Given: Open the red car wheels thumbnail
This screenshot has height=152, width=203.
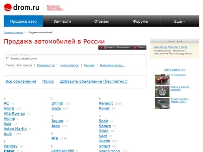Looking at the screenshot, I should click(x=162, y=79).
